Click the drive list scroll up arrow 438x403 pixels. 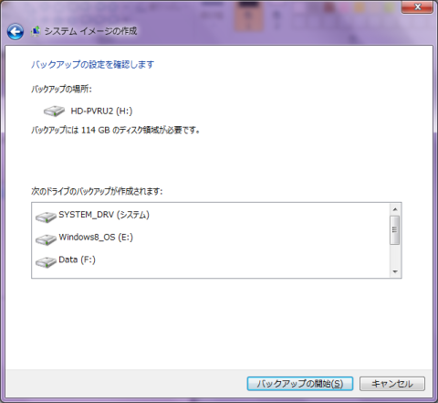(395, 209)
